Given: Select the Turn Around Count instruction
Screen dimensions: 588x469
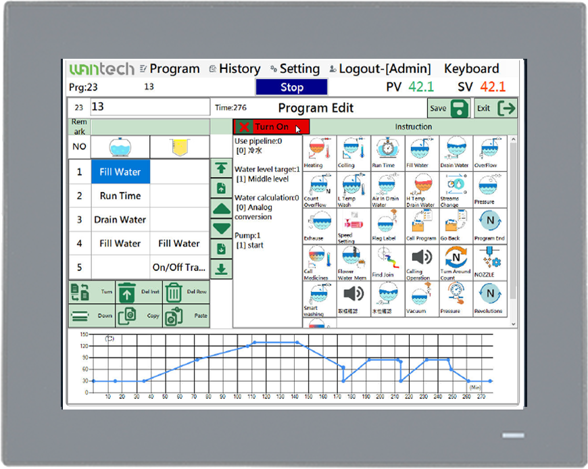Looking at the screenshot, I should pyautogui.click(x=456, y=263).
